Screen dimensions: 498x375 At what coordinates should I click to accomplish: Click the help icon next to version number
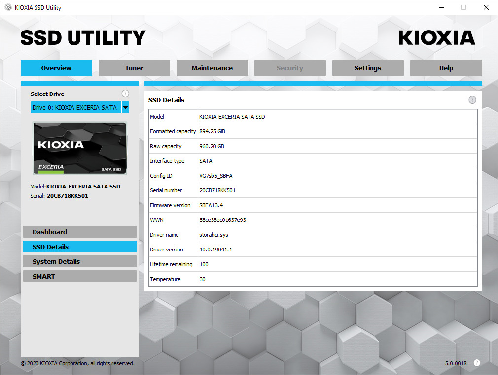(x=477, y=363)
